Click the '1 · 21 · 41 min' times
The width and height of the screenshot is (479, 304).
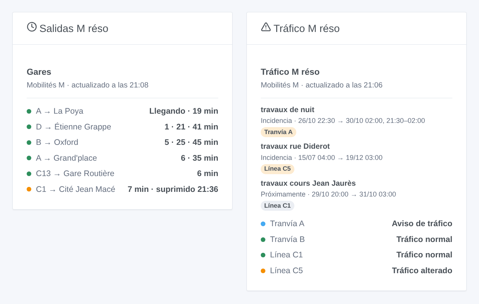click(x=191, y=127)
